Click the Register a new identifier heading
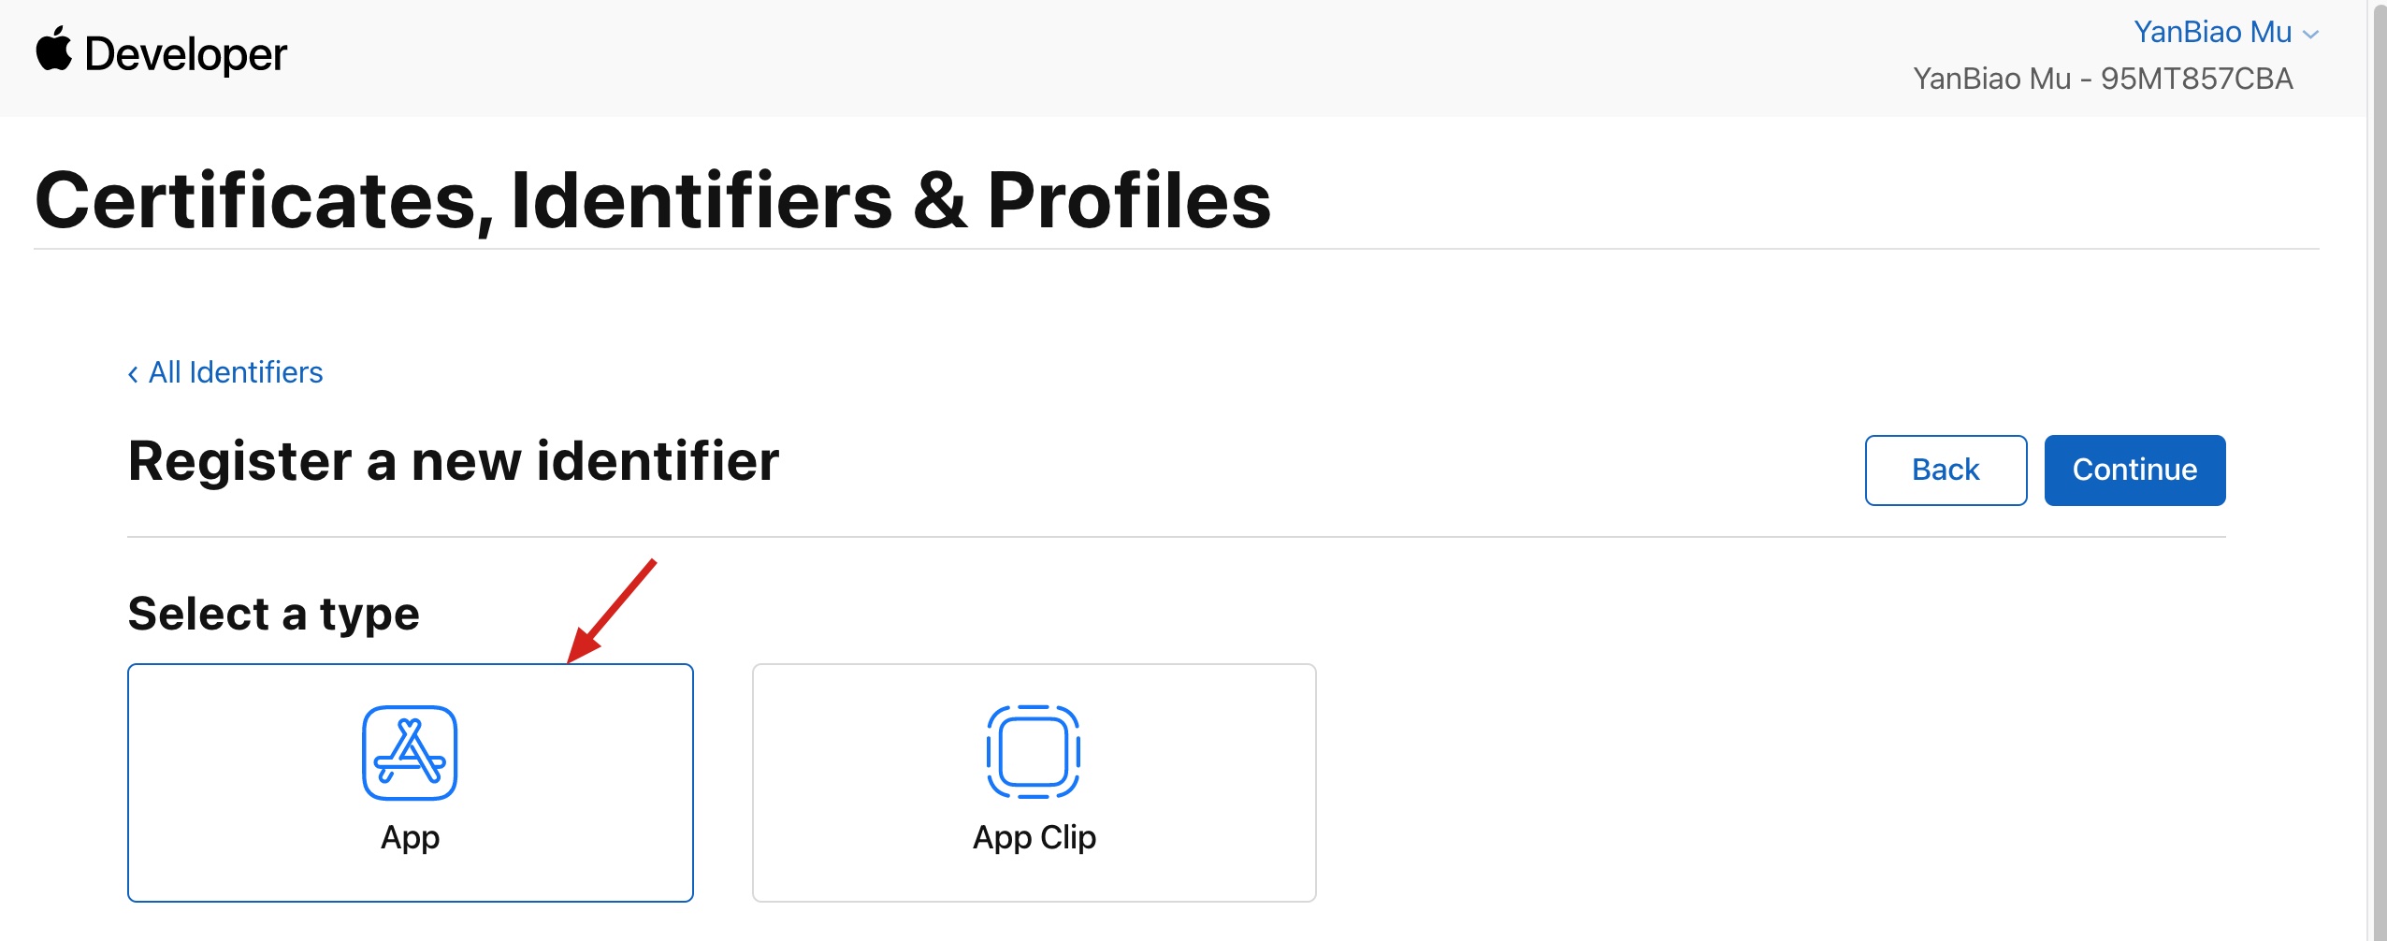The image size is (2387, 941). coord(454,461)
